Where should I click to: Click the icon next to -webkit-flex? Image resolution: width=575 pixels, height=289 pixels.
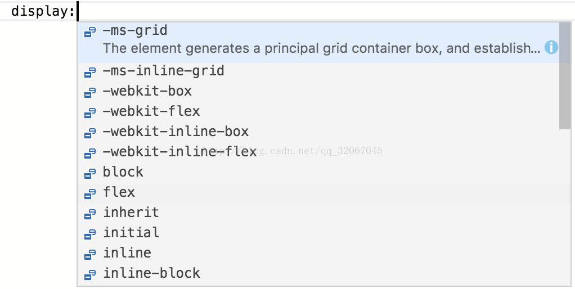[x=90, y=112]
